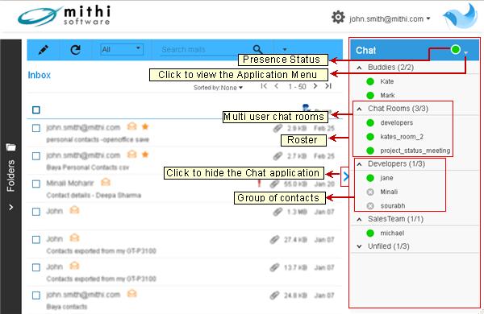Enter the kates_room_2 chat room

tap(402, 137)
